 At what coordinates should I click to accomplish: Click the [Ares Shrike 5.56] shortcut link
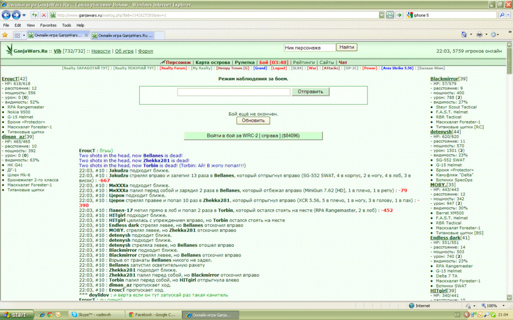[x=397, y=68]
